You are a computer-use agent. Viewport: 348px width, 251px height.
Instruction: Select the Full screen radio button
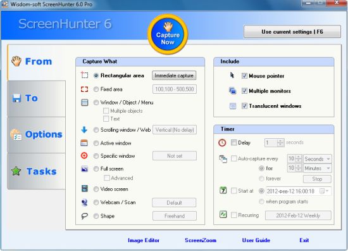click(96, 169)
